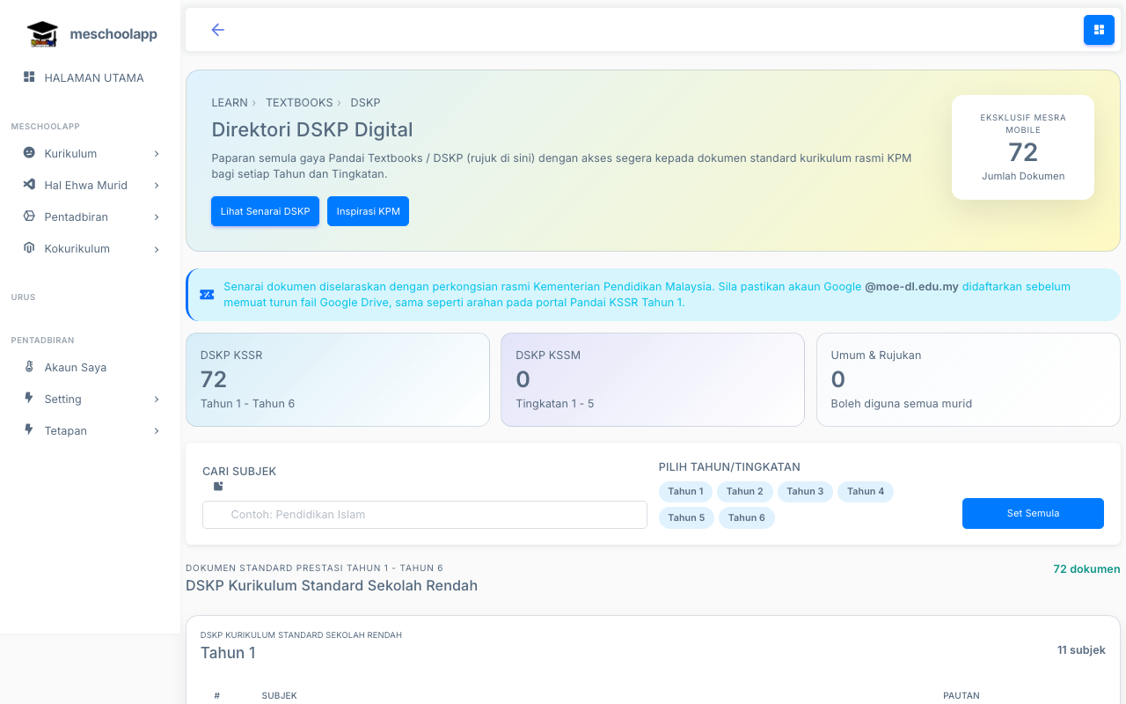Click the "Tahun 1" table section heading

(x=228, y=653)
